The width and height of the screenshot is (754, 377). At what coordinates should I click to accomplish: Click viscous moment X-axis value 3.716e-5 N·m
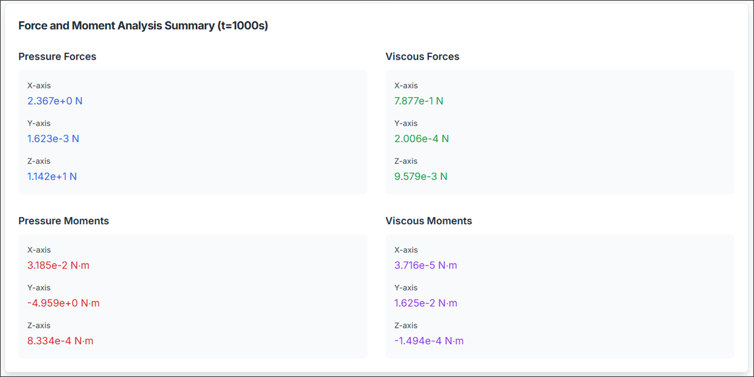coord(425,265)
